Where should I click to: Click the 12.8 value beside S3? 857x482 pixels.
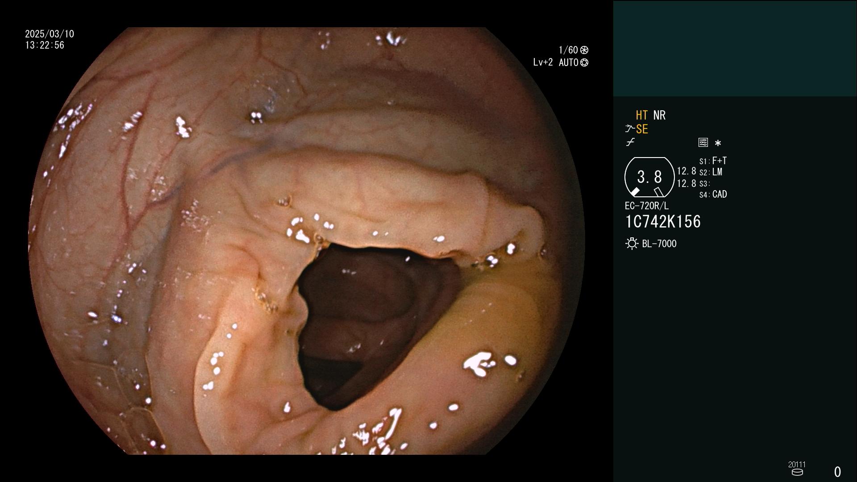(686, 183)
